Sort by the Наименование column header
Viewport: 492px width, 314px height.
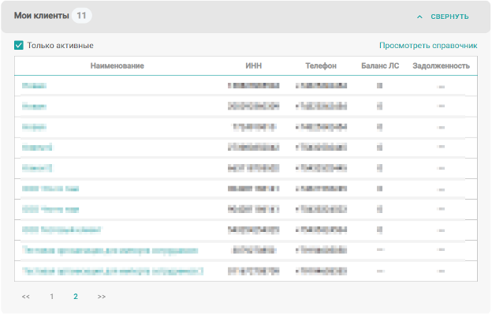(117, 65)
